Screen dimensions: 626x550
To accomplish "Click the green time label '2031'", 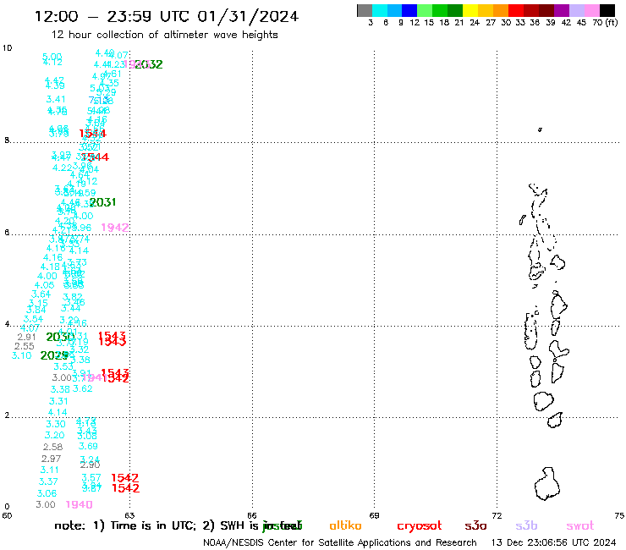I will (x=102, y=202).
